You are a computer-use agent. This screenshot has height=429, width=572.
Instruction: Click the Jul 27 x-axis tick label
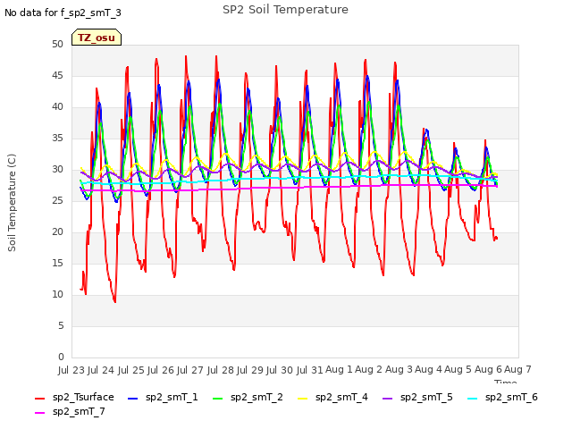(190, 370)
